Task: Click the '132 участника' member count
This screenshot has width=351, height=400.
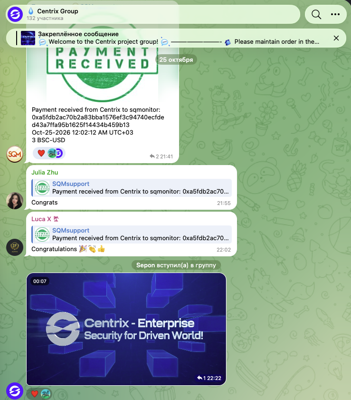Action: pyautogui.click(x=45, y=19)
